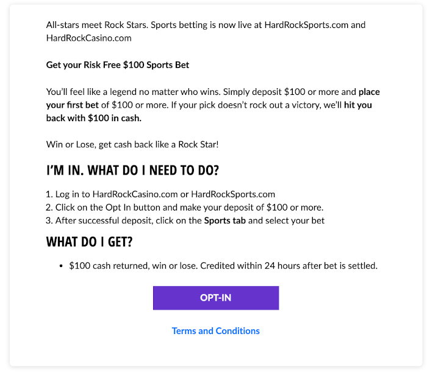This screenshot has width=427, height=373.
Task: Click the bullet point marker under What Do I Get
Action: pos(61,266)
